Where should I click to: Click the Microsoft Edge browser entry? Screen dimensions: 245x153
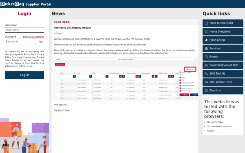pos(215,122)
